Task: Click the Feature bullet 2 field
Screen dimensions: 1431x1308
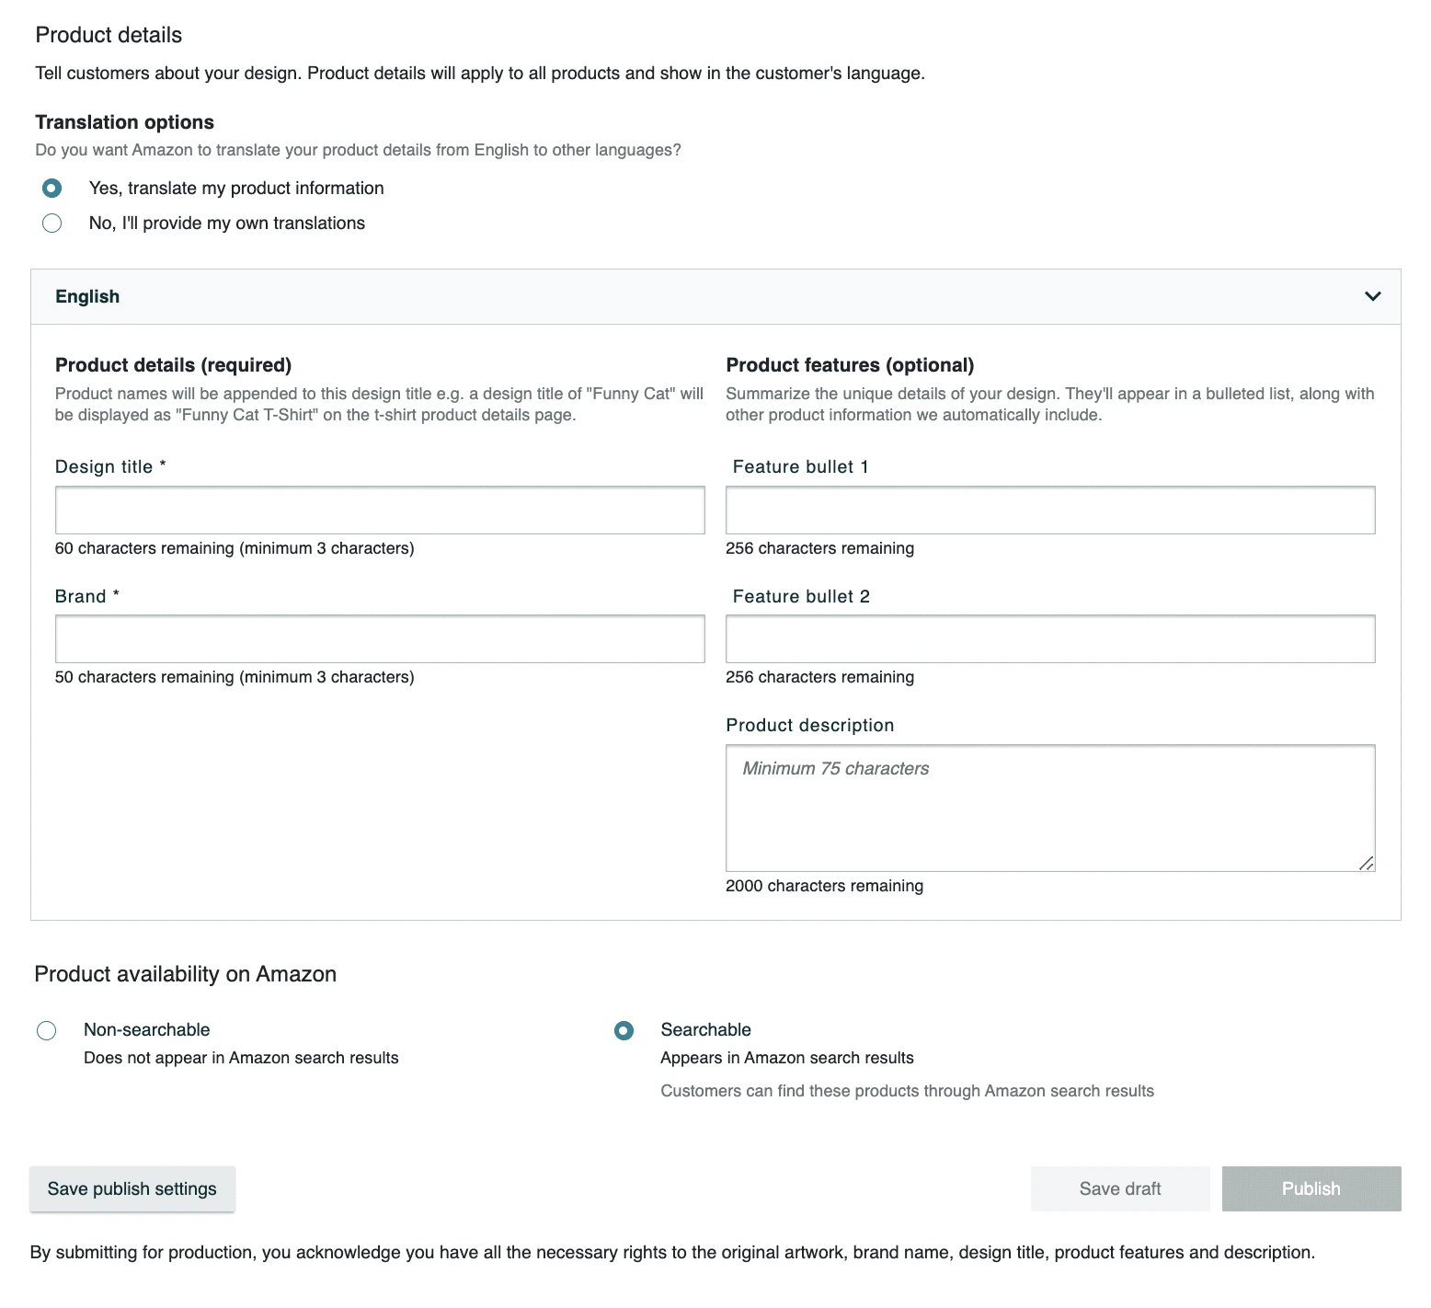Action: click(x=1049, y=638)
